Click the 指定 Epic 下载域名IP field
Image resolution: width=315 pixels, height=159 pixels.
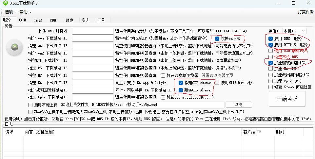click(x=93, y=97)
